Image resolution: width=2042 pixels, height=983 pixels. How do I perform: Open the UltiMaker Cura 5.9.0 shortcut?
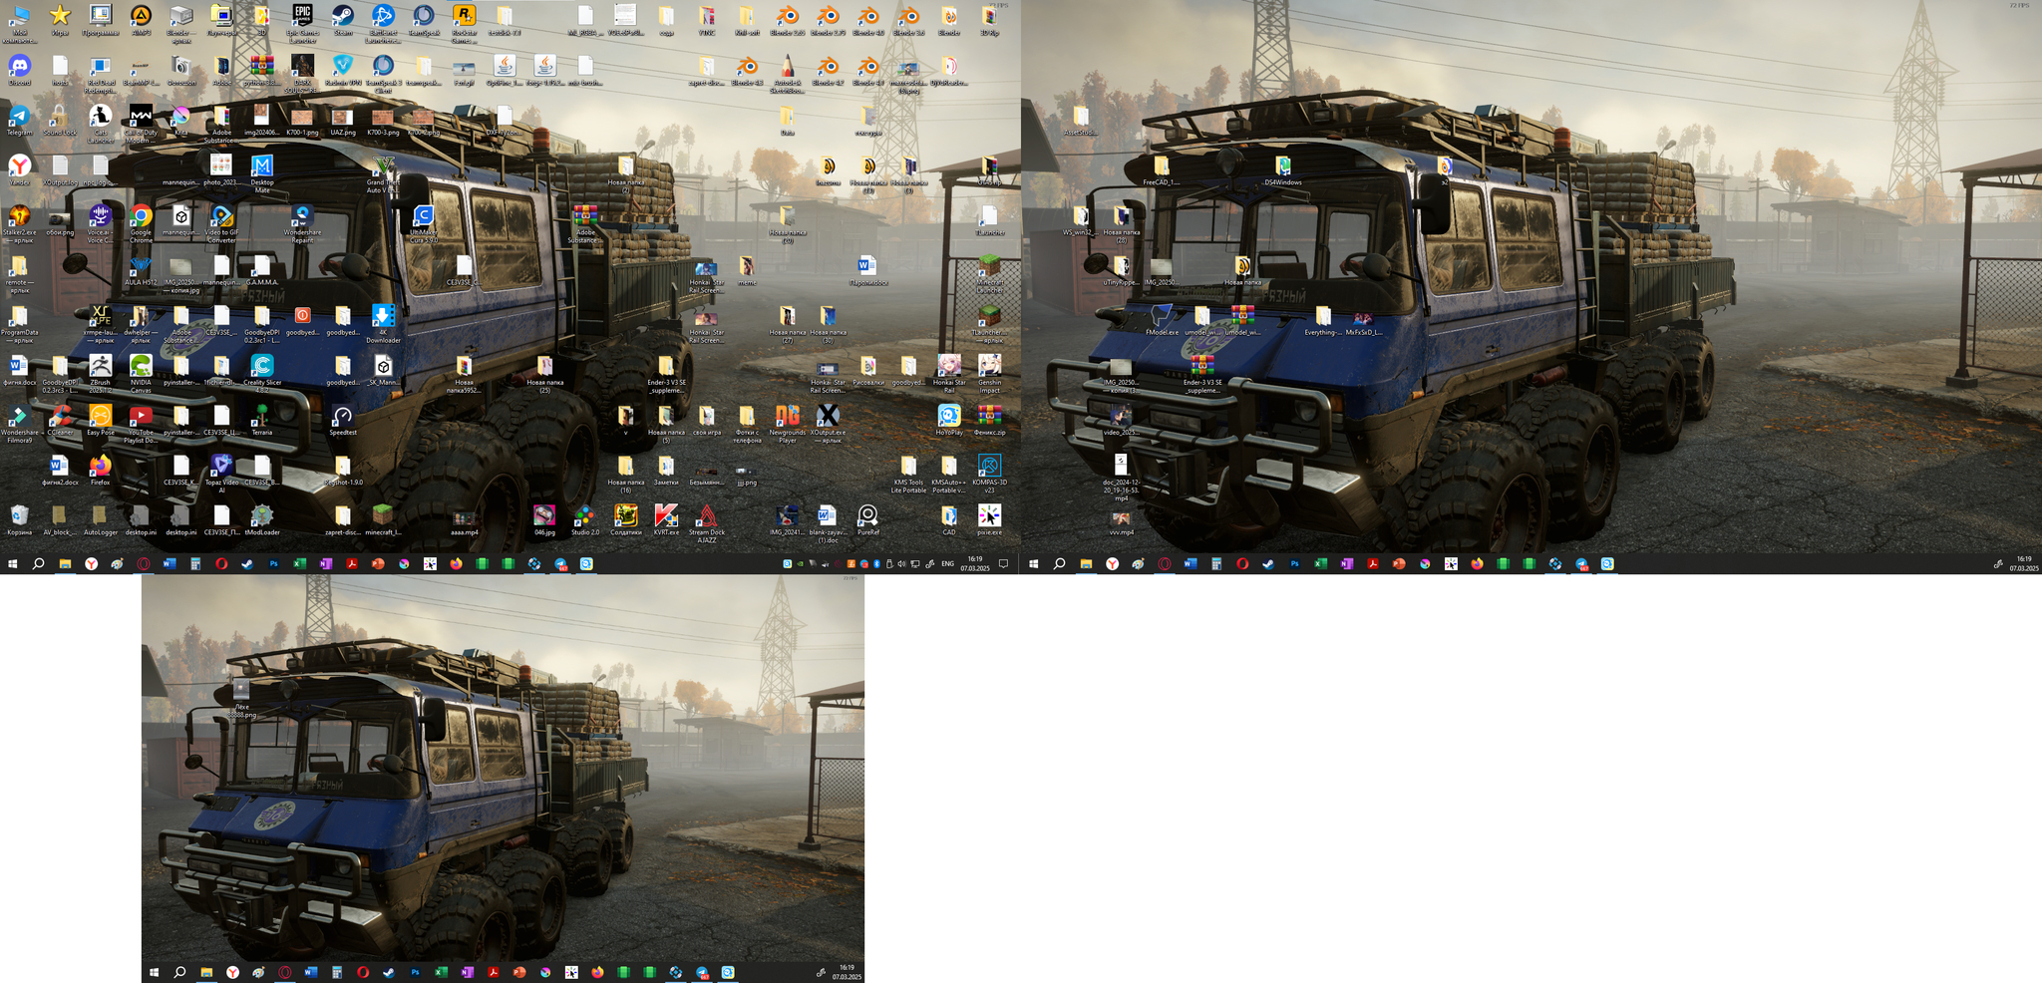point(423,224)
